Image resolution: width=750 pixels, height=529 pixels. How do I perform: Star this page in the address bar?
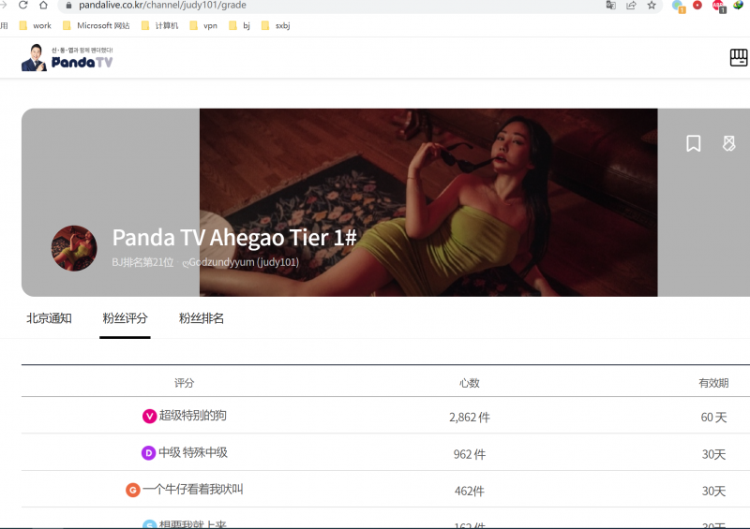point(652,5)
